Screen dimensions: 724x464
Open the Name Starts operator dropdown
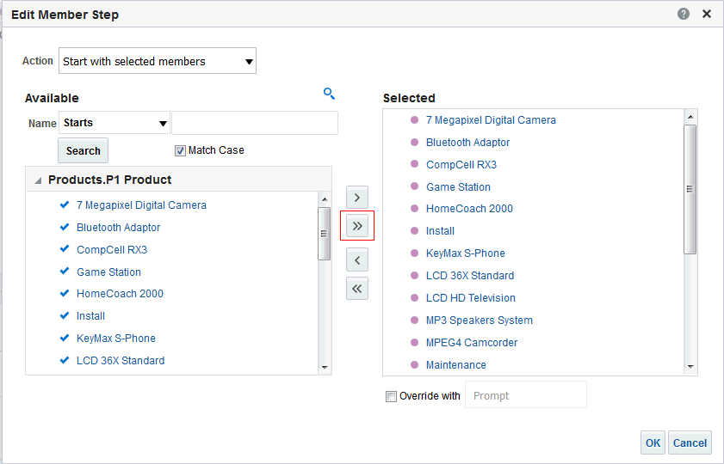(x=114, y=123)
